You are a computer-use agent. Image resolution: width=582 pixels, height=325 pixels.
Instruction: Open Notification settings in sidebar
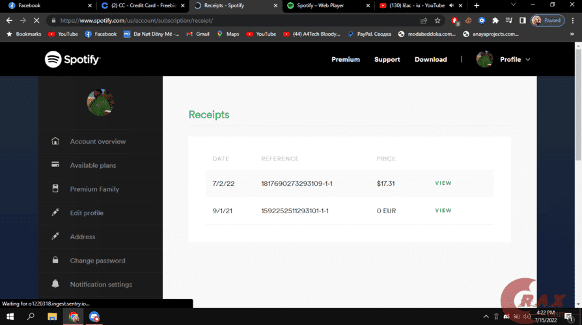click(101, 284)
